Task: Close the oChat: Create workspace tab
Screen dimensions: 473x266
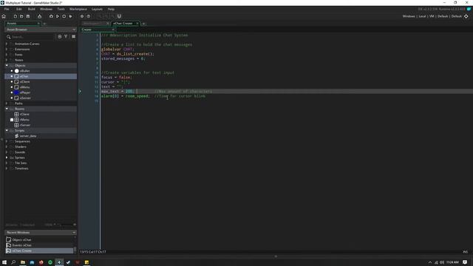Action: (137, 23)
